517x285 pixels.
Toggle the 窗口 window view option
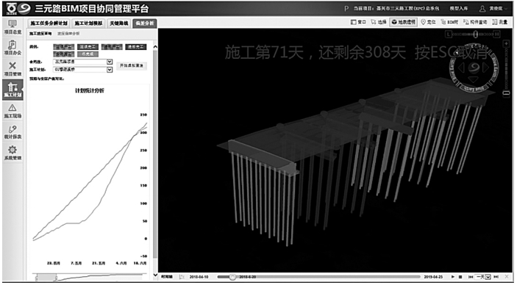pos(358,23)
